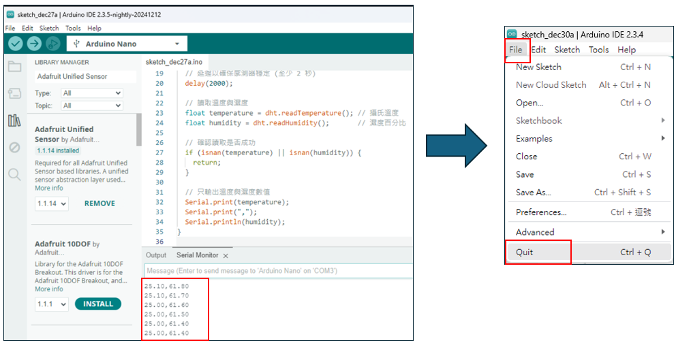Image resolution: width=676 pixels, height=343 pixels.
Task: Click INSTALL for Adafruit 10DOF
Action: (x=98, y=304)
